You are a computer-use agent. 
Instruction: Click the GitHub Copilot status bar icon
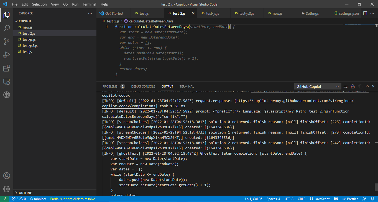pos(336,199)
